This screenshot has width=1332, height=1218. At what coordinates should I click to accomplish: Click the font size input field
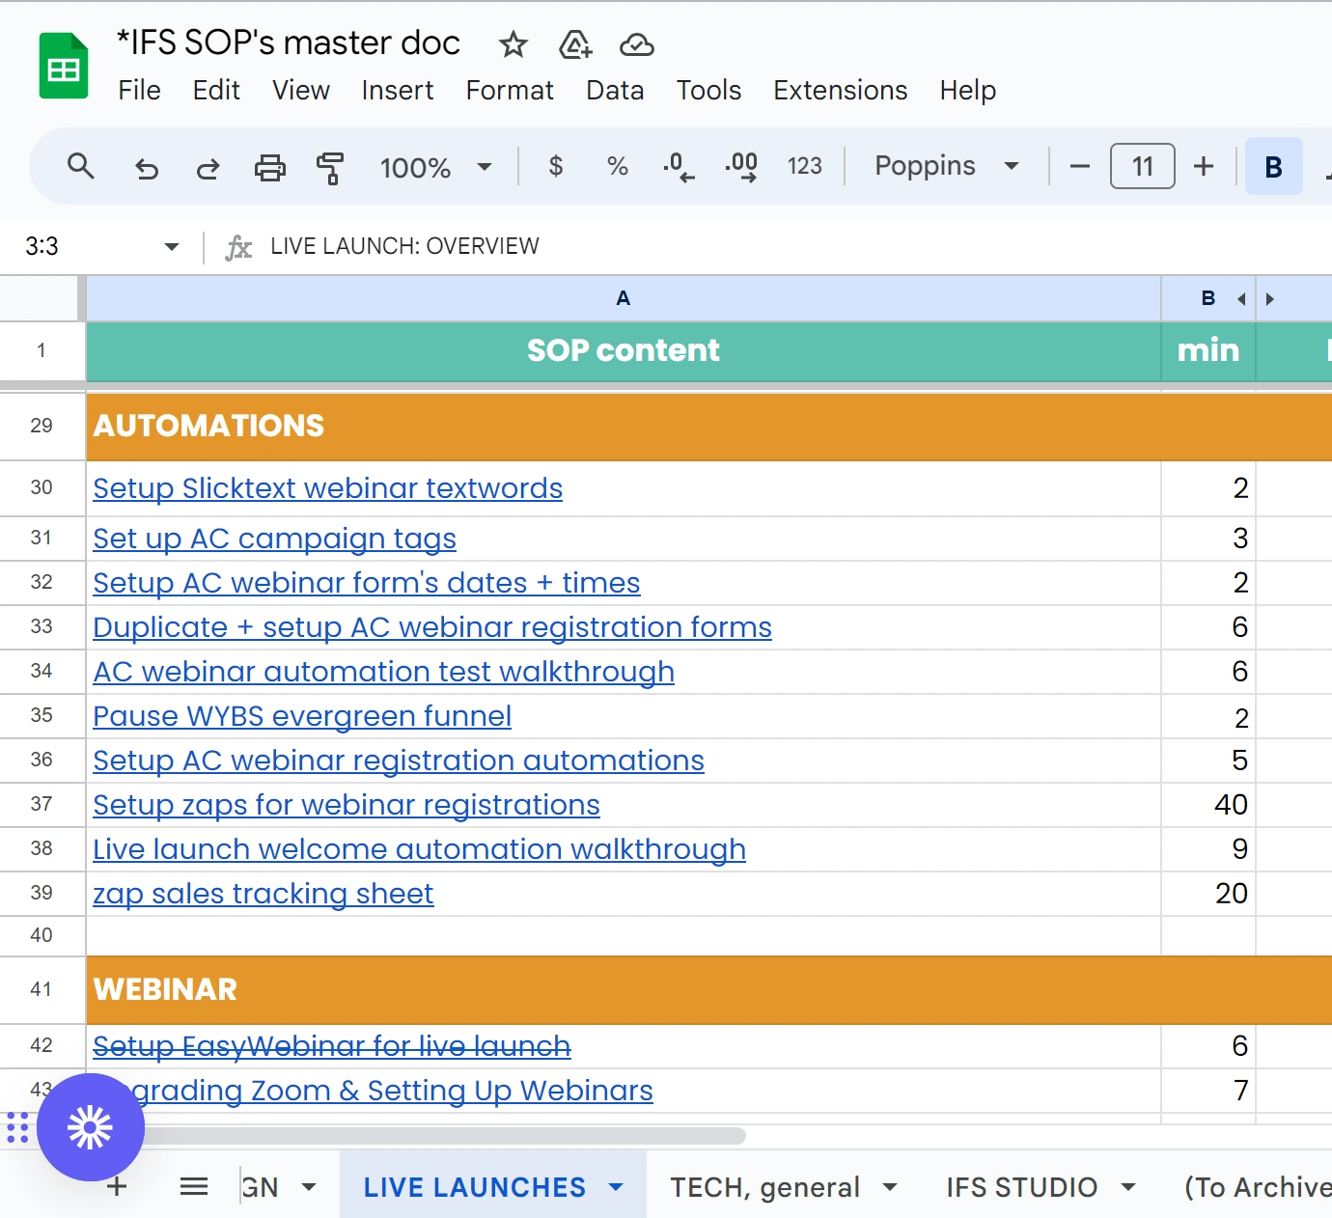pyautogui.click(x=1142, y=167)
